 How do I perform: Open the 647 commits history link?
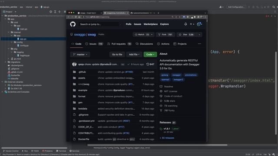pyautogui.click(x=150, y=64)
